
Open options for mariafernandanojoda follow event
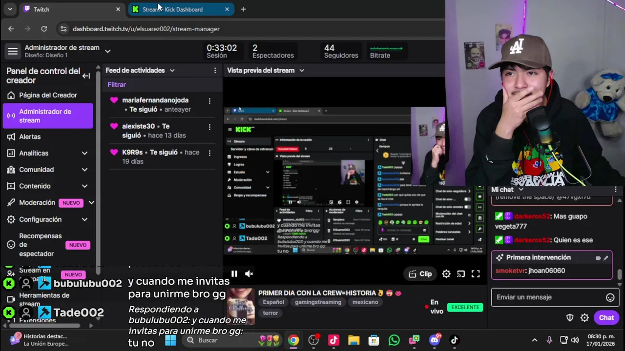pyautogui.click(x=209, y=101)
